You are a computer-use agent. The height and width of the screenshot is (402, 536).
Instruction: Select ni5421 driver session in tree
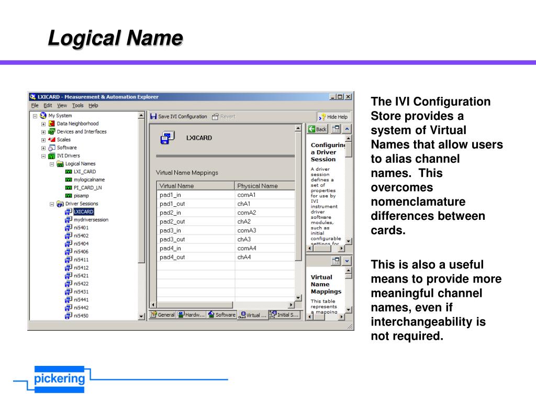click(x=81, y=276)
